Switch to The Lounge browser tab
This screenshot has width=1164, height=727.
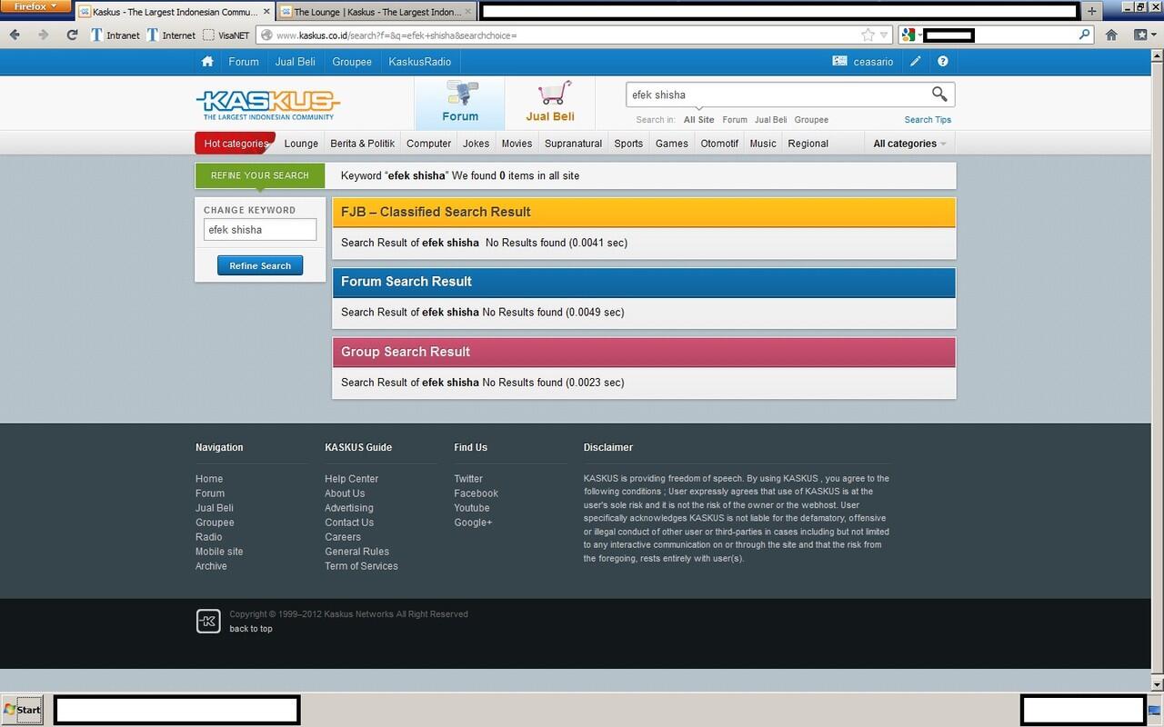coord(376,12)
